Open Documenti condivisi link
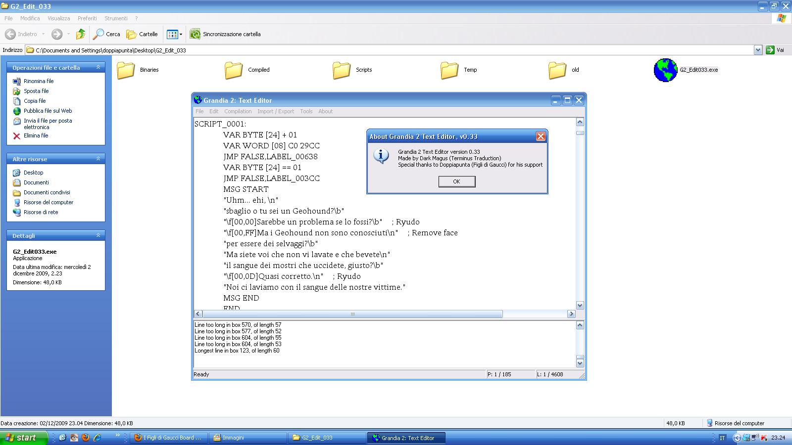This screenshot has width=792, height=445. [47, 192]
